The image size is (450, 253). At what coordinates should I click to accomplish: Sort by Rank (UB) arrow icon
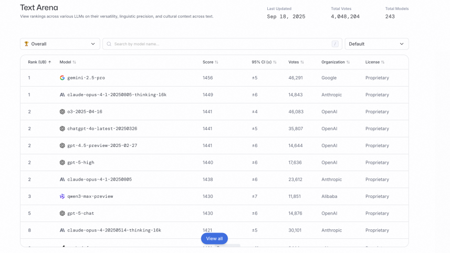tap(50, 62)
